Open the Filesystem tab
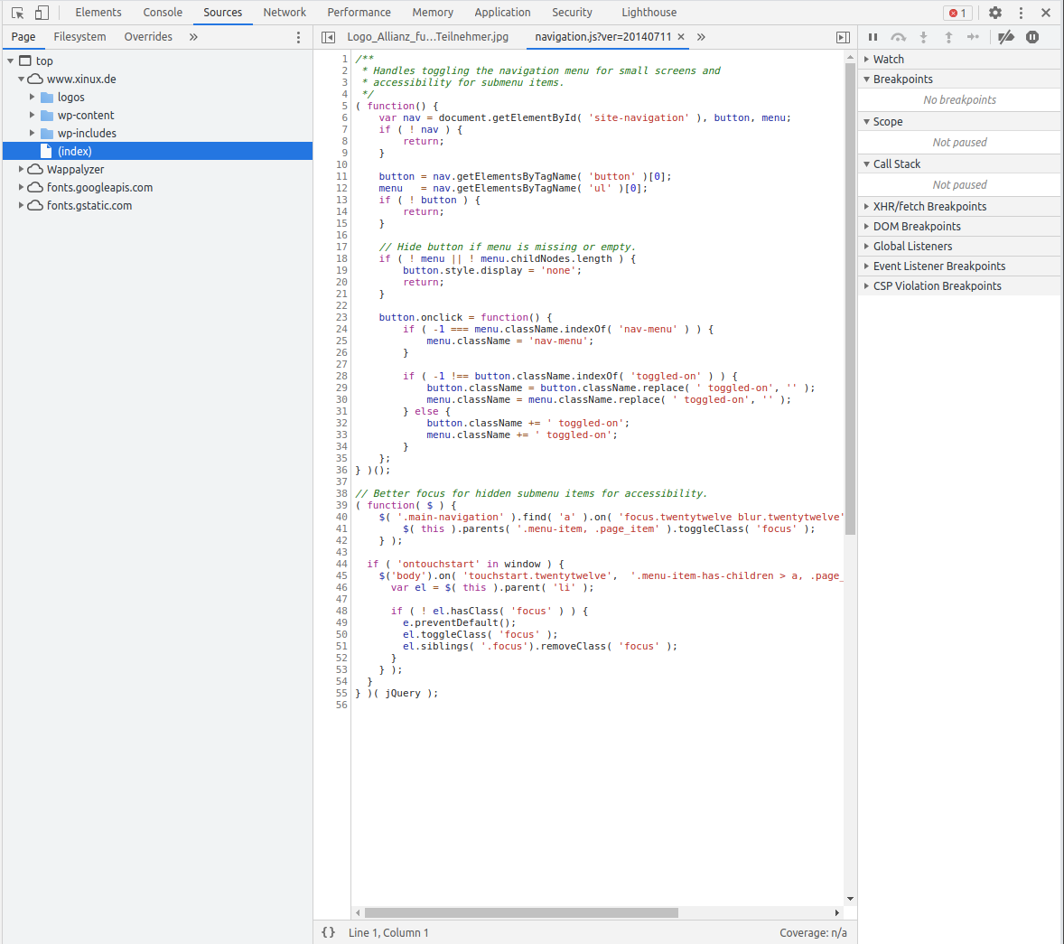 pyautogui.click(x=79, y=37)
